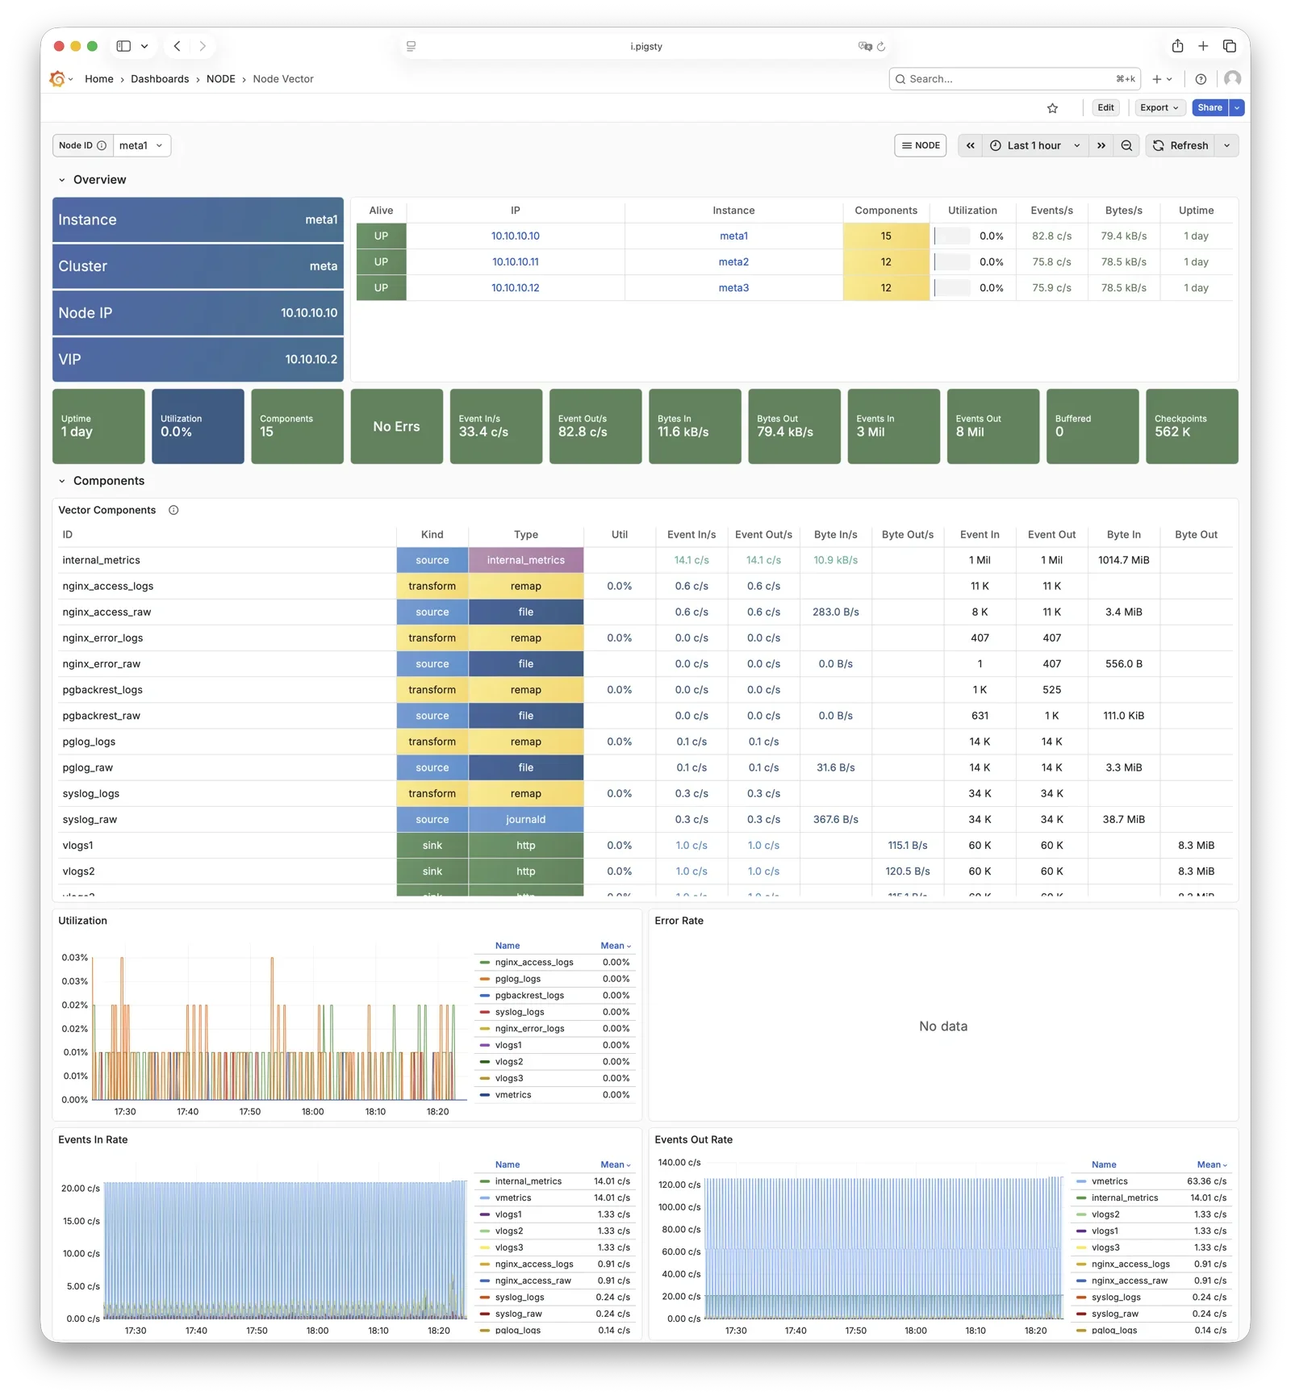Screen dimensions: 1291x1396
Task: Star this dashboard as favorite
Action: pos(1052,108)
